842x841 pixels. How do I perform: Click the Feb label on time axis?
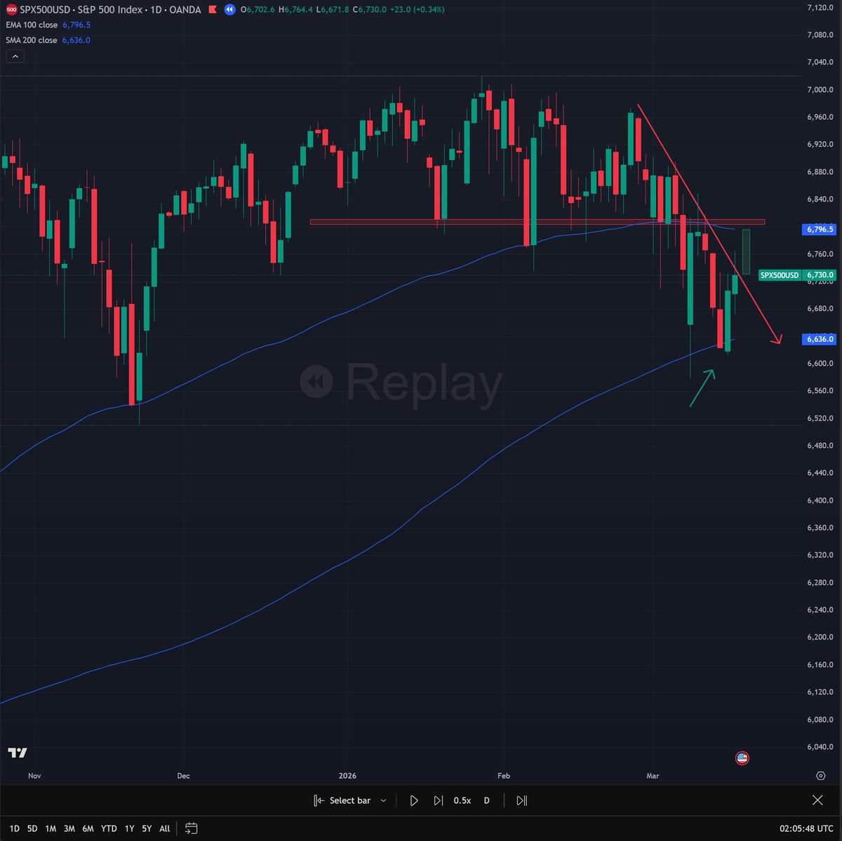pyautogui.click(x=503, y=776)
